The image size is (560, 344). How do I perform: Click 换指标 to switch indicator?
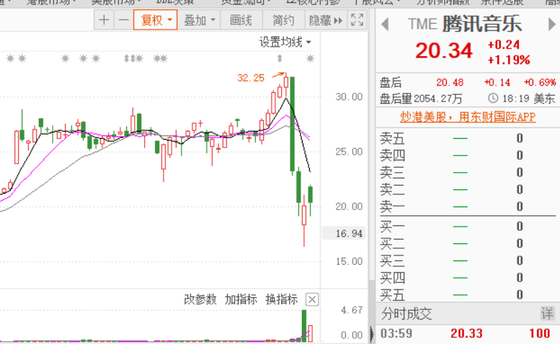(282, 299)
